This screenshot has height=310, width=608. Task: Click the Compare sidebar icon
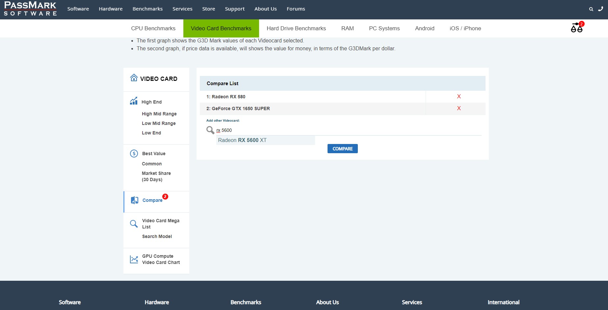point(135,200)
